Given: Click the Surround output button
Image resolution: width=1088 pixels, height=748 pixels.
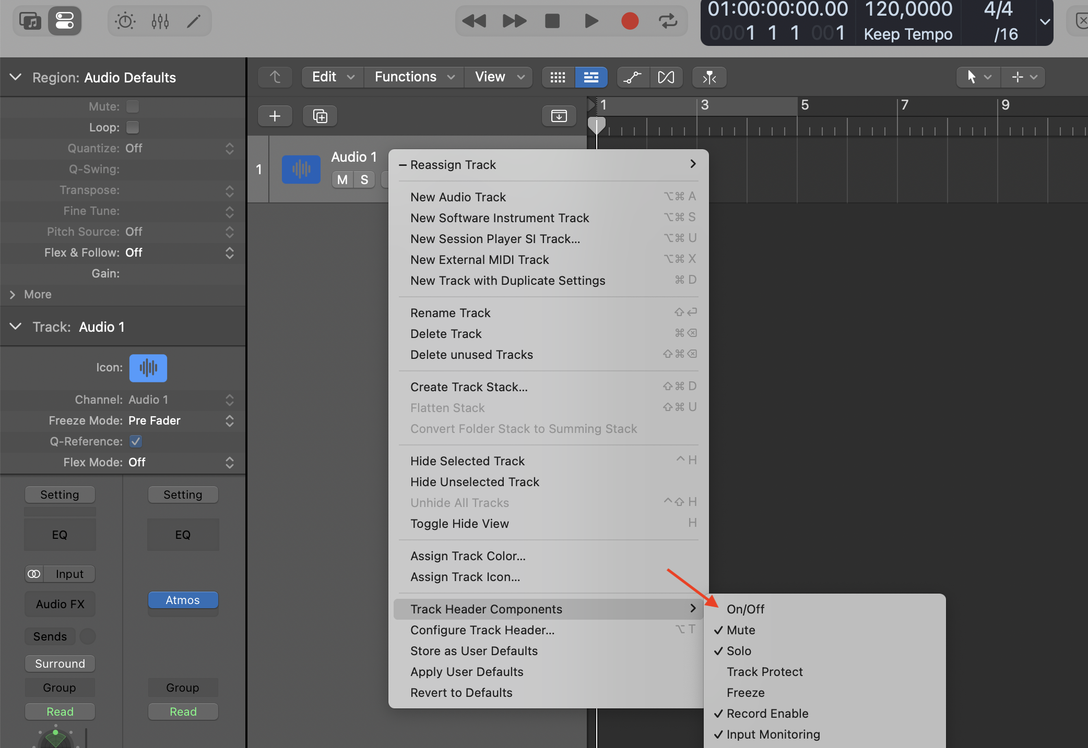Looking at the screenshot, I should [60, 663].
